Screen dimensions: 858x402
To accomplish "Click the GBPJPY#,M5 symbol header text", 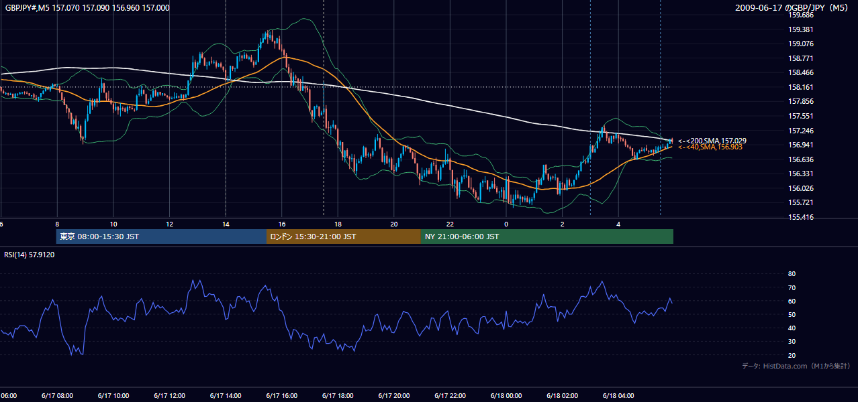I will click(x=88, y=8).
